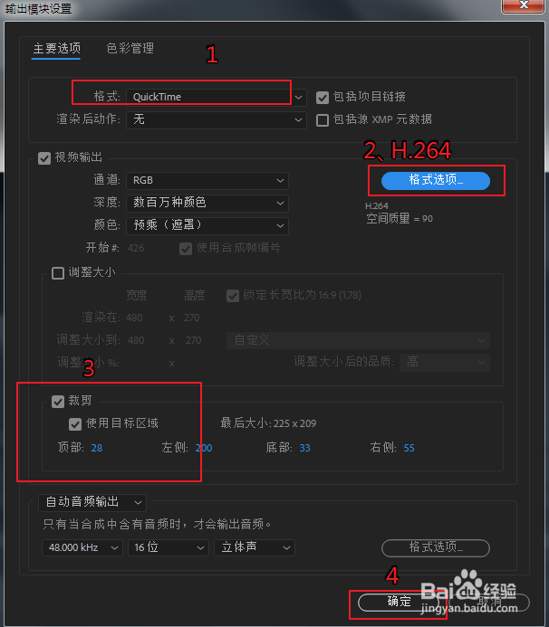This screenshot has width=549, height=627.
Task: Open the 立体声 channel dropdown
Action: (x=255, y=547)
